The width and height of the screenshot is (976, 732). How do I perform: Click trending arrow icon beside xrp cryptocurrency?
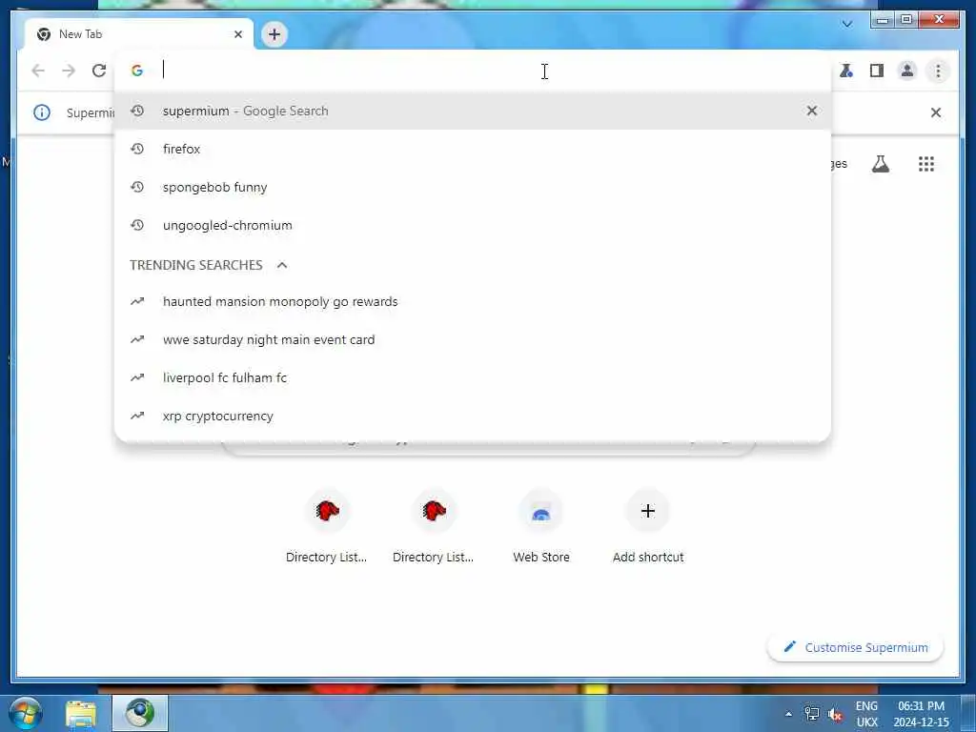point(137,416)
